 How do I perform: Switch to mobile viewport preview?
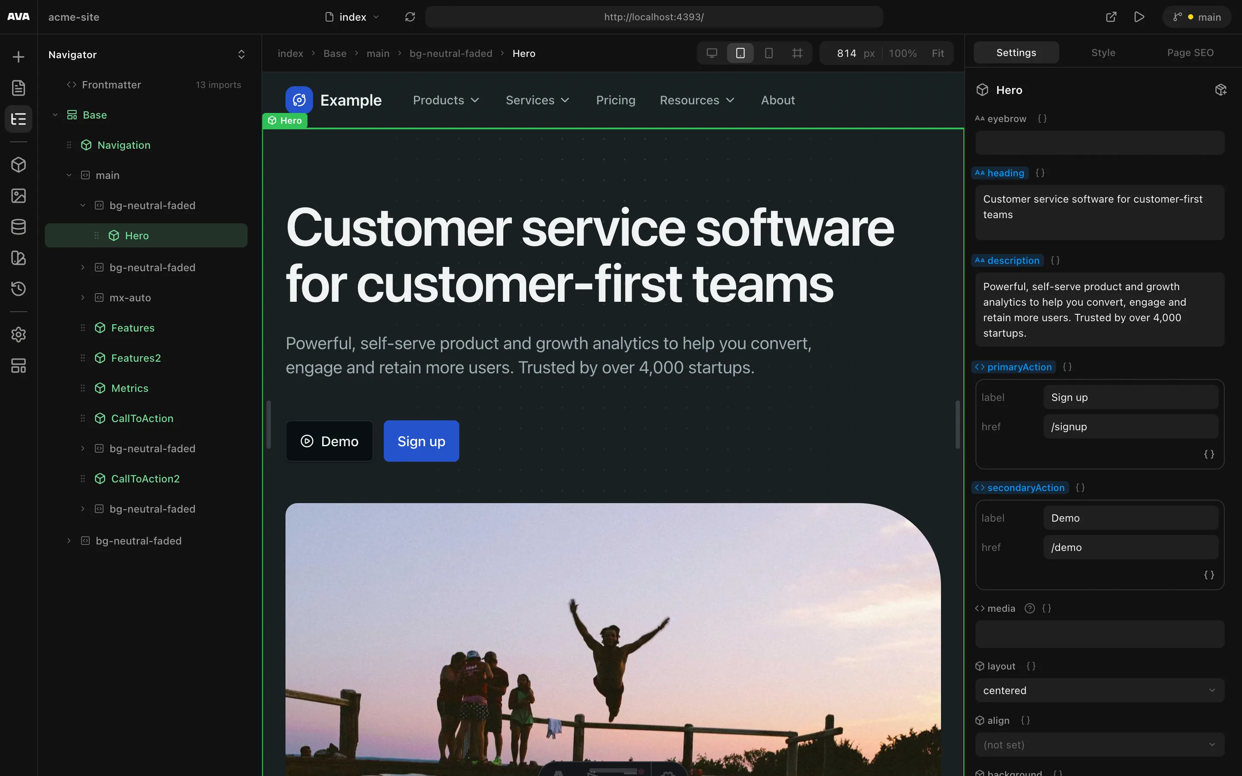[x=769, y=53]
